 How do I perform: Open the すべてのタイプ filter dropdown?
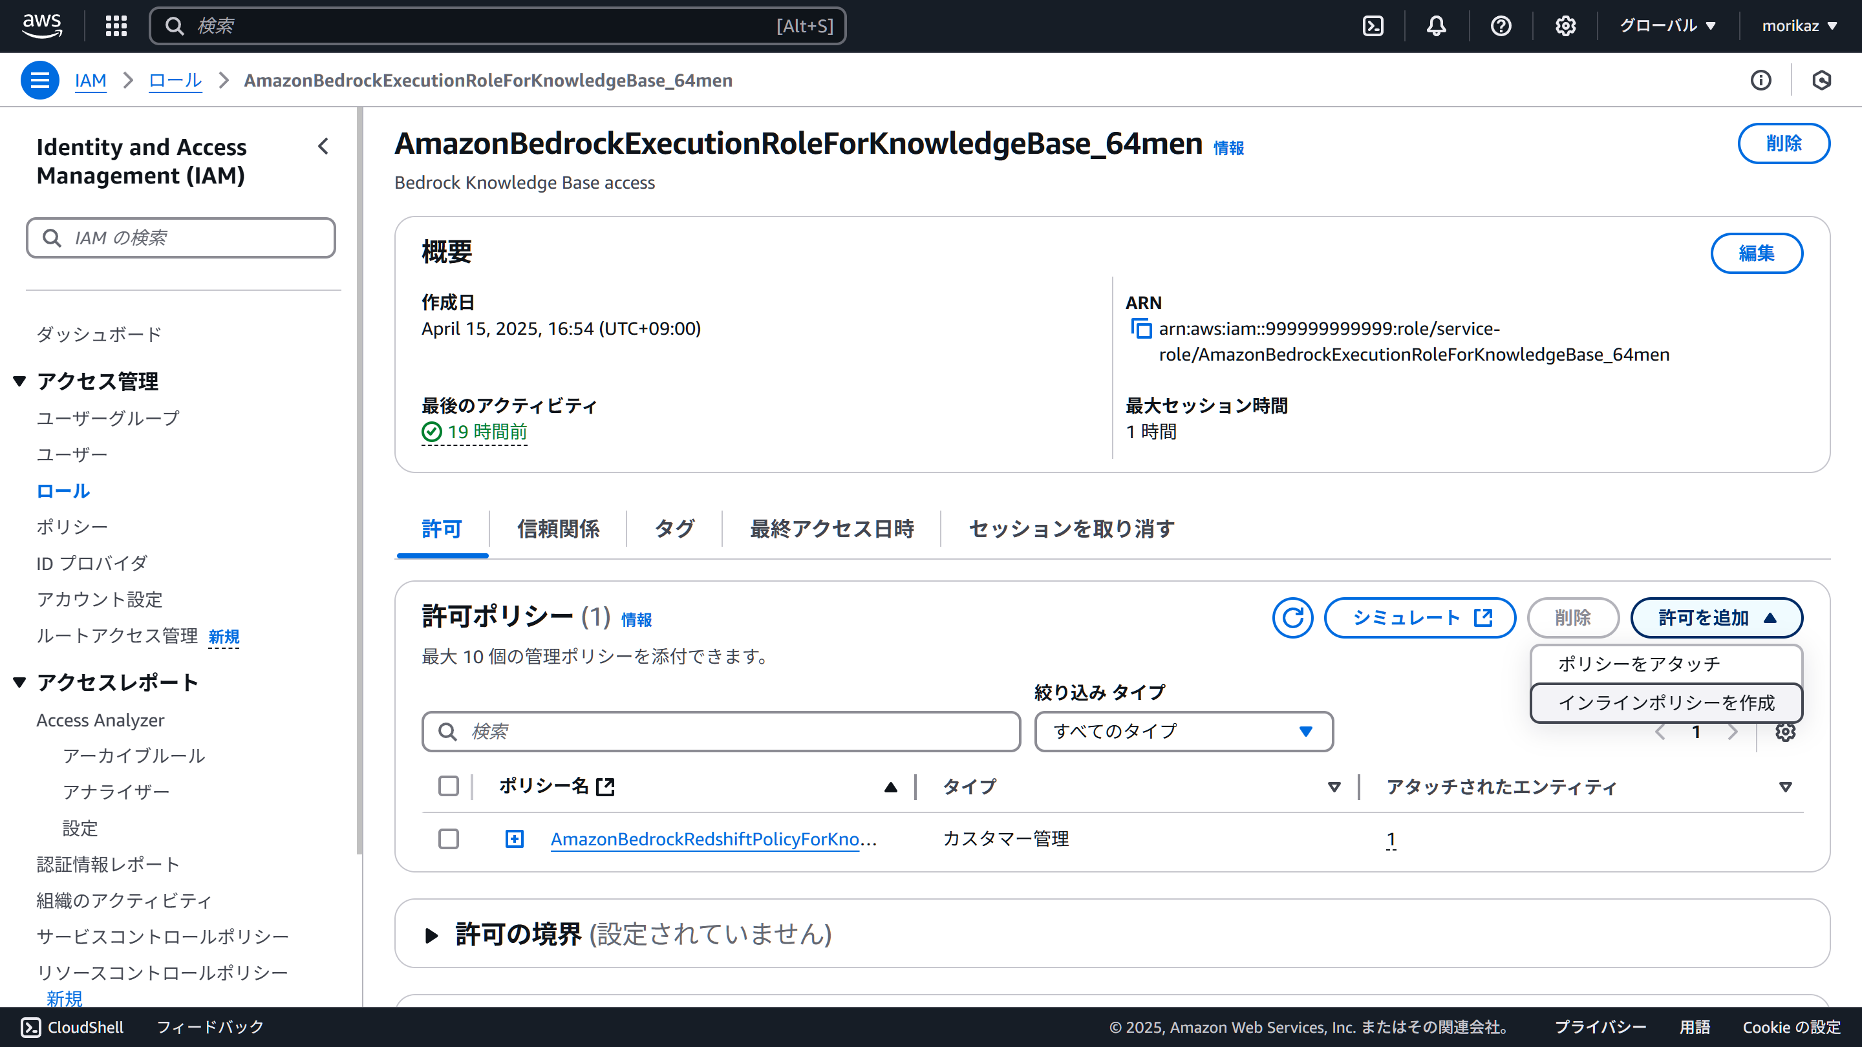coord(1183,731)
